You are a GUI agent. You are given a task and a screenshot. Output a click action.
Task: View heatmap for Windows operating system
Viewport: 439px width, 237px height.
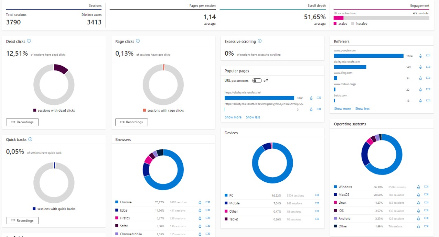419,187
